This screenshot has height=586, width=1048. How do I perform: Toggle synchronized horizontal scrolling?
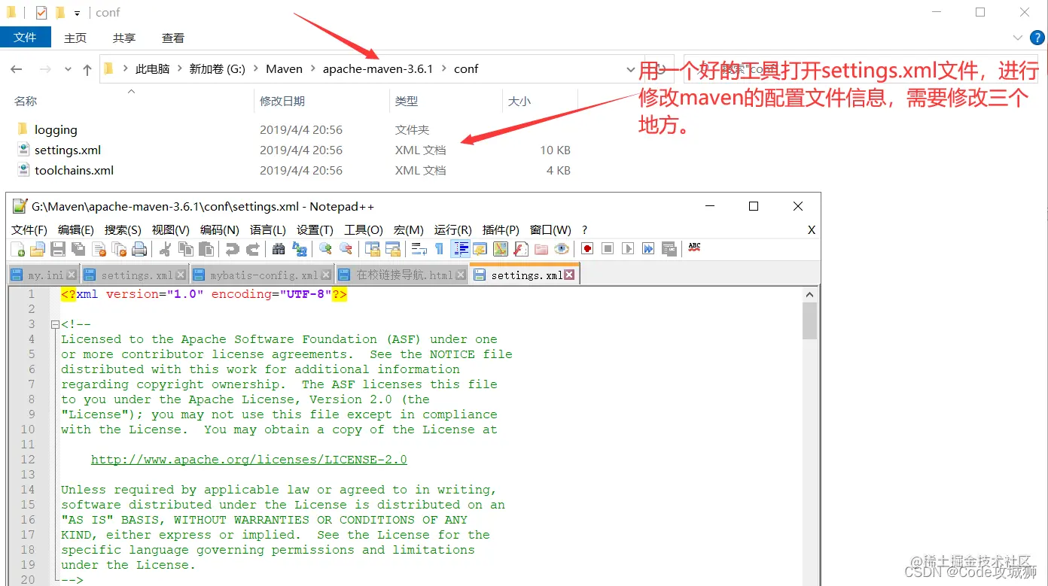tap(393, 248)
